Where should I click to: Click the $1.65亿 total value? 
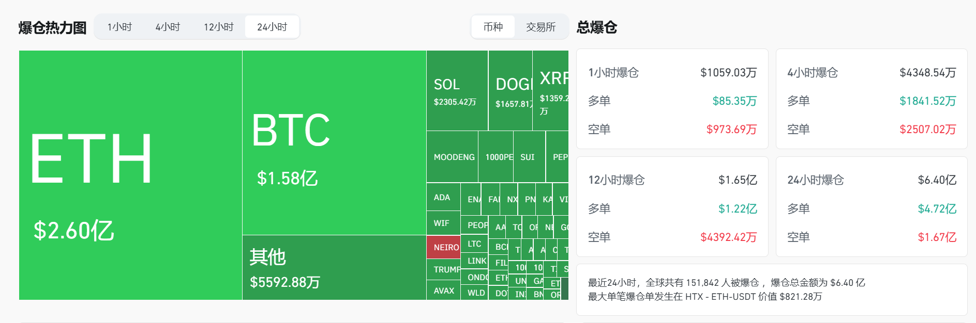point(738,180)
